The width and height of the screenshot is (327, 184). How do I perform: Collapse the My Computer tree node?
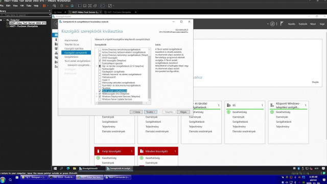(1, 20)
